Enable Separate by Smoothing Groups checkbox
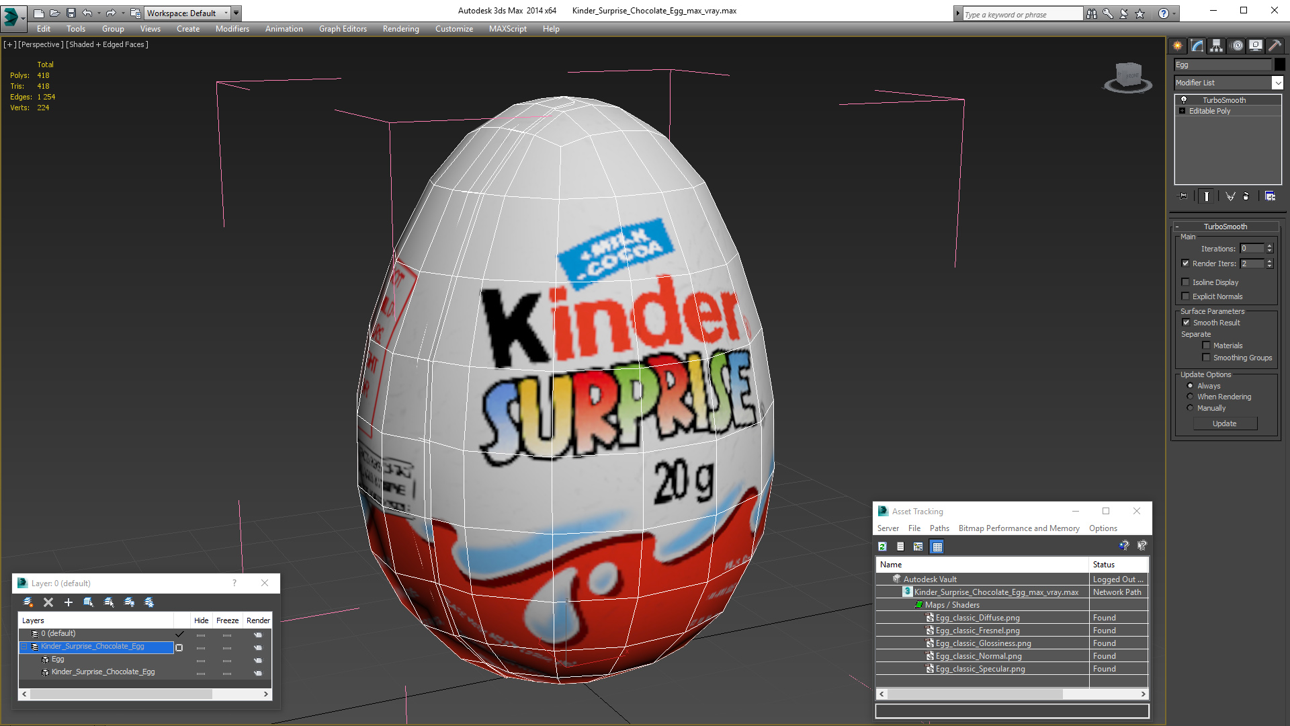Viewport: 1290px width, 726px height. [1207, 358]
